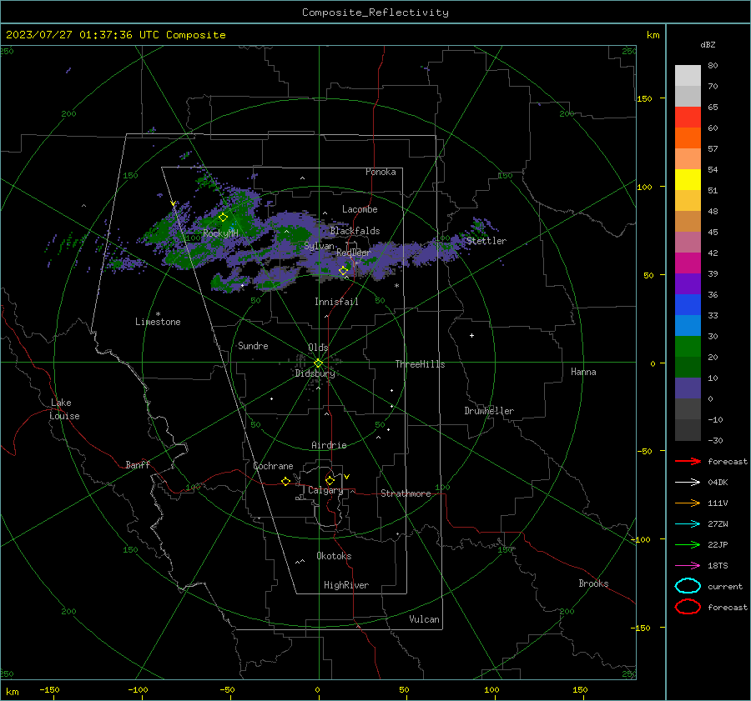751x701 pixels.
Task: Click the 51 dBZ yellow swatch
Action: tap(688, 179)
